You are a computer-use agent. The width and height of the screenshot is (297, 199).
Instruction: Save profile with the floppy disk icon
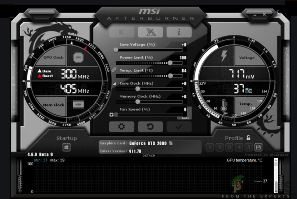click(x=258, y=147)
